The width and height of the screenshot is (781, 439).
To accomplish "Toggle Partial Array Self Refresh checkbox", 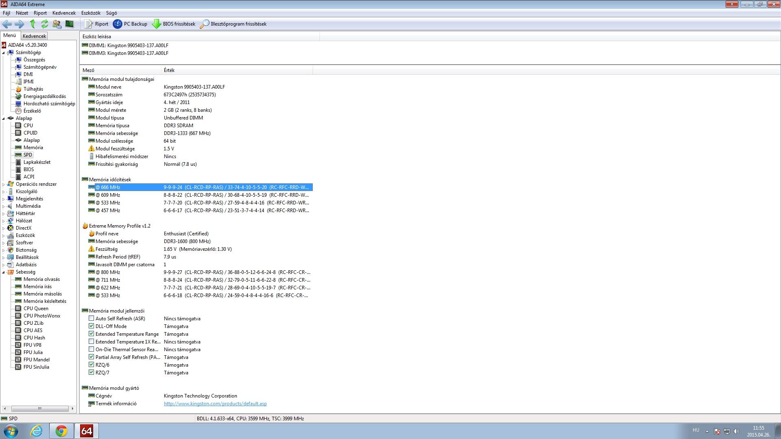I will (91, 357).
